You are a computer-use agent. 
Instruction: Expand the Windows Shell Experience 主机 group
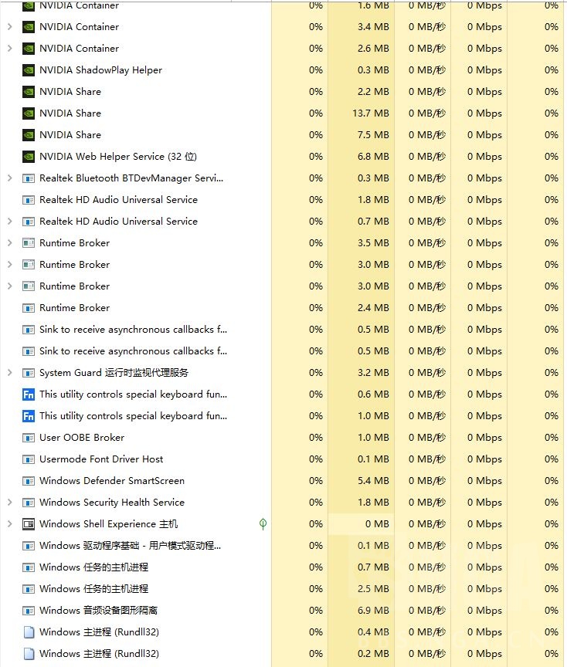pos(9,524)
